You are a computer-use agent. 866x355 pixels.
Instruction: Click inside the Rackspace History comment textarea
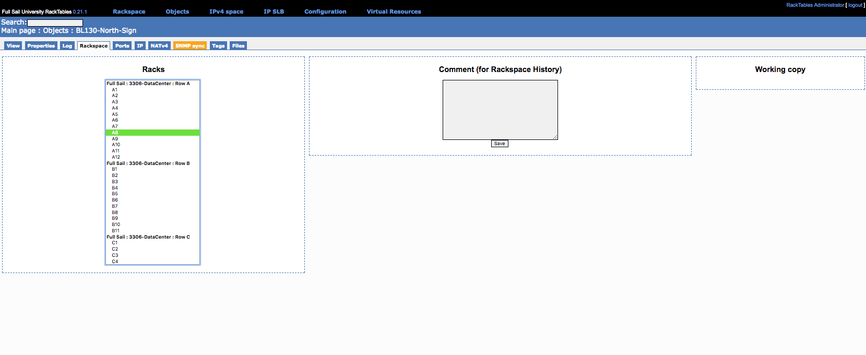coord(500,110)
